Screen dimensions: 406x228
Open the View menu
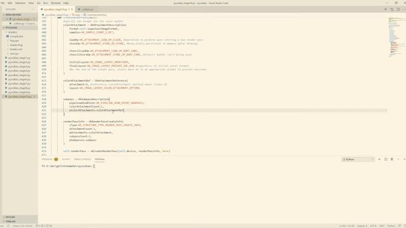[x=31, y=3]
